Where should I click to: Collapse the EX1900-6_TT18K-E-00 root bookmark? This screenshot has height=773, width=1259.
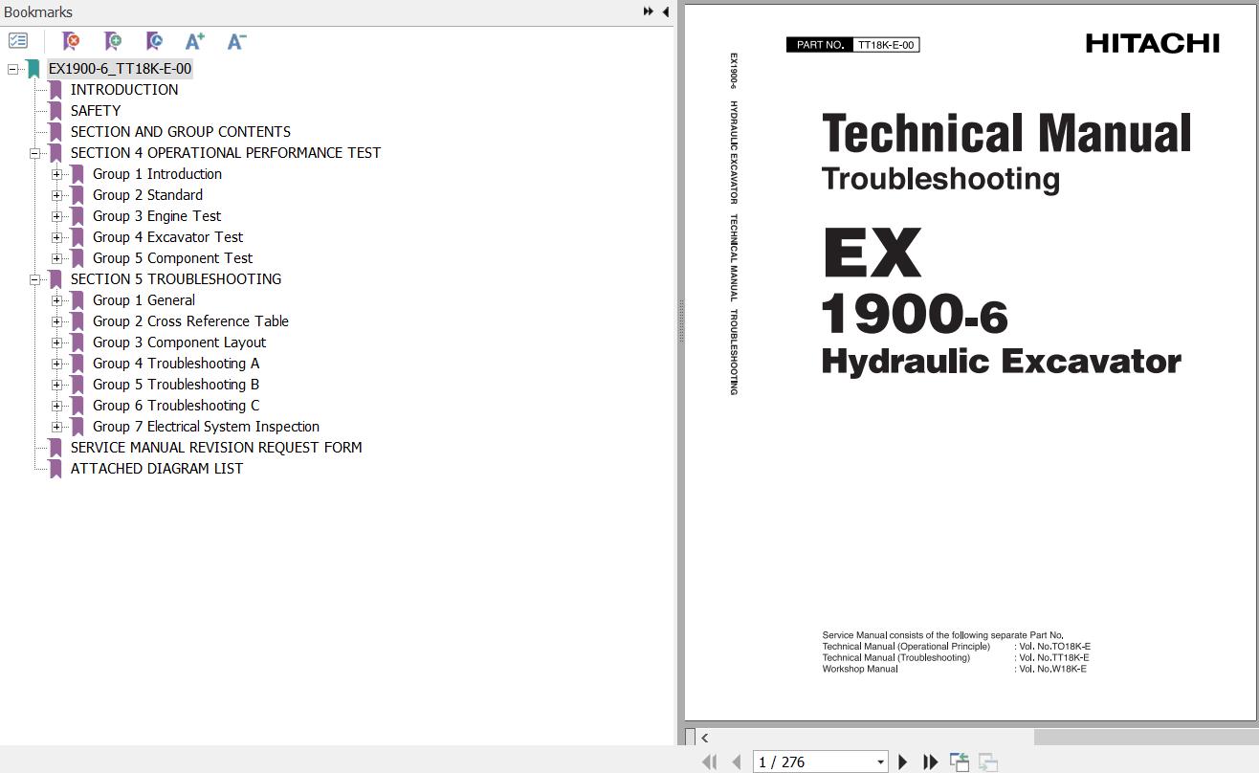(12, 69)
